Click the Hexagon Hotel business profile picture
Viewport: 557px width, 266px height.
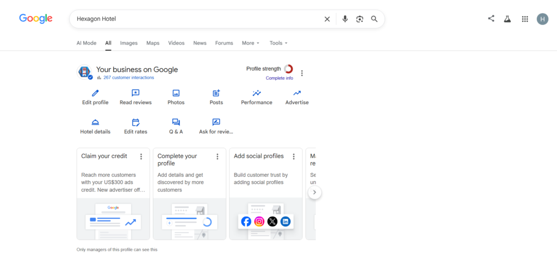84,72
